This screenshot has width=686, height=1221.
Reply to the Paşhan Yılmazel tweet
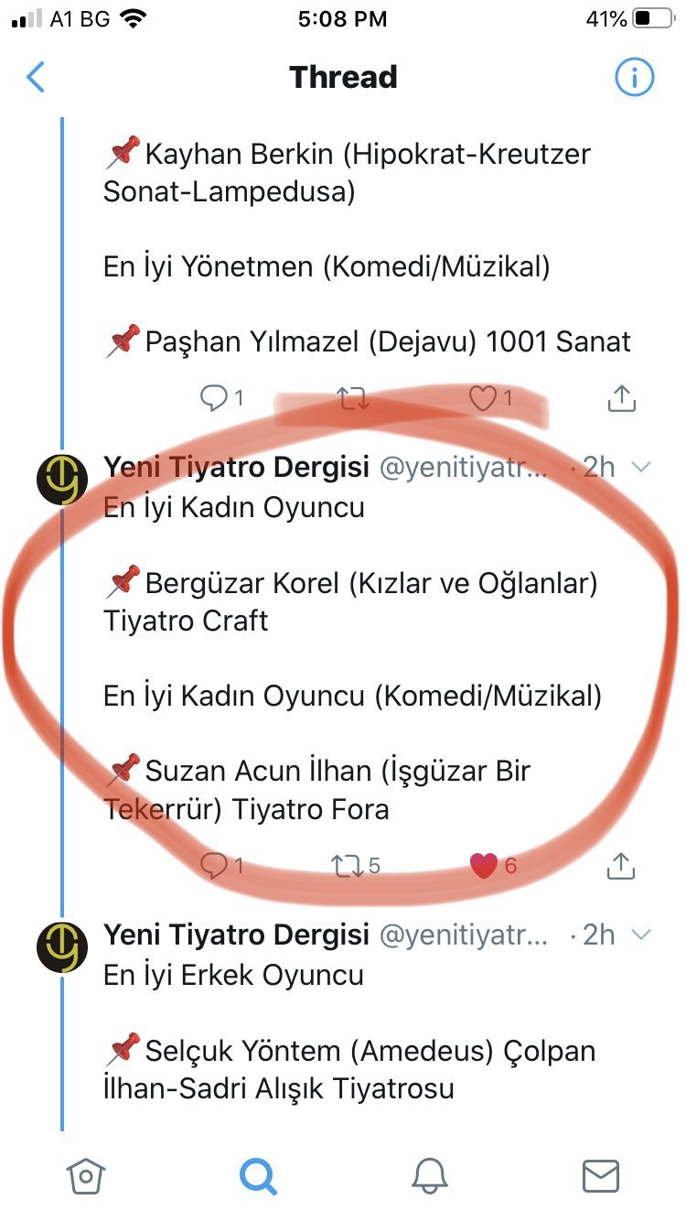213,398
